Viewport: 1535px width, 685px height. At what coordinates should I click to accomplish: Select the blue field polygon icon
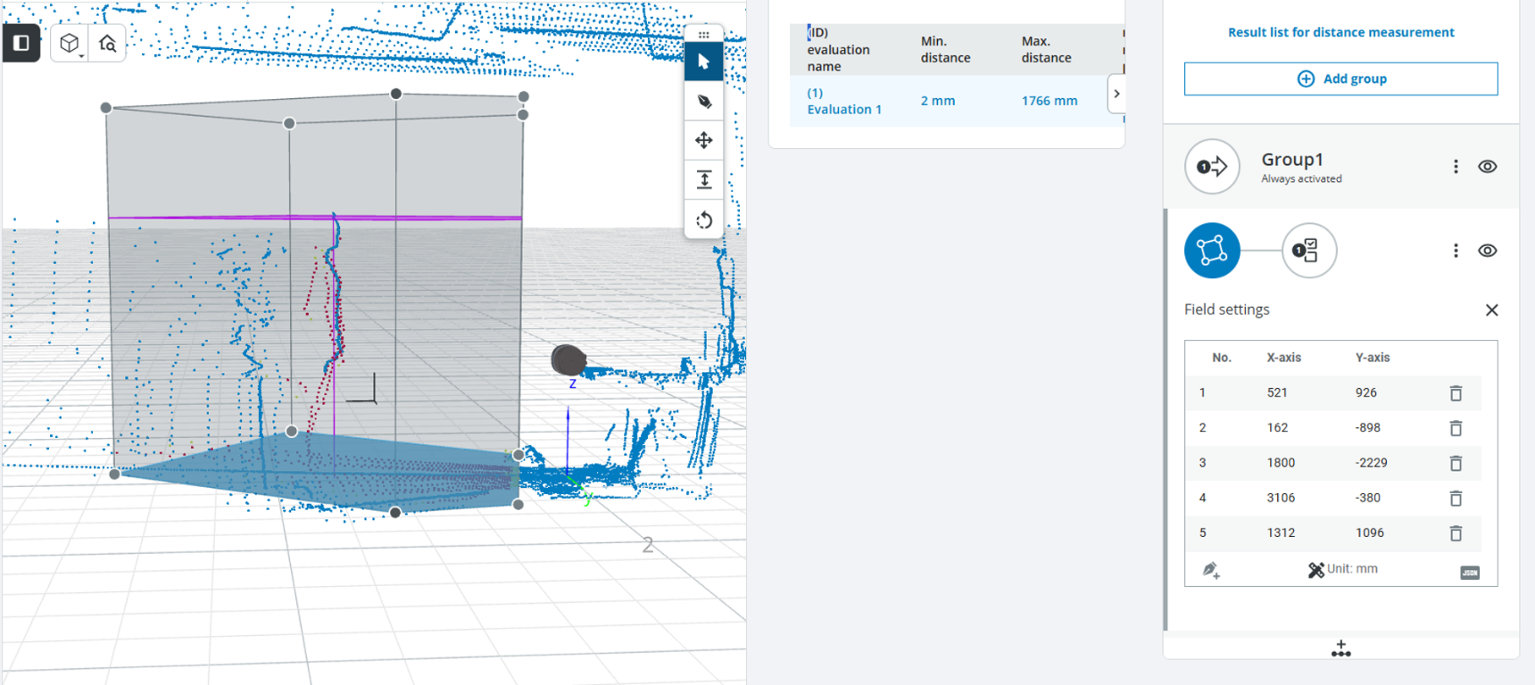pos(1212,251)
